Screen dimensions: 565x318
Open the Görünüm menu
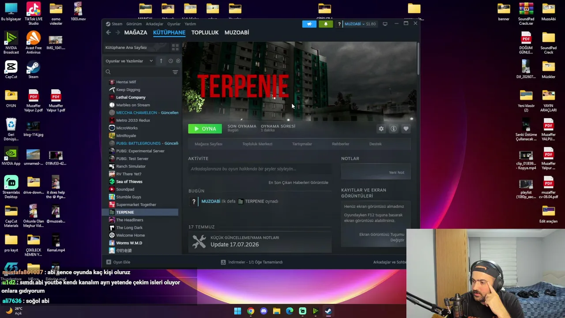[134, 24]
